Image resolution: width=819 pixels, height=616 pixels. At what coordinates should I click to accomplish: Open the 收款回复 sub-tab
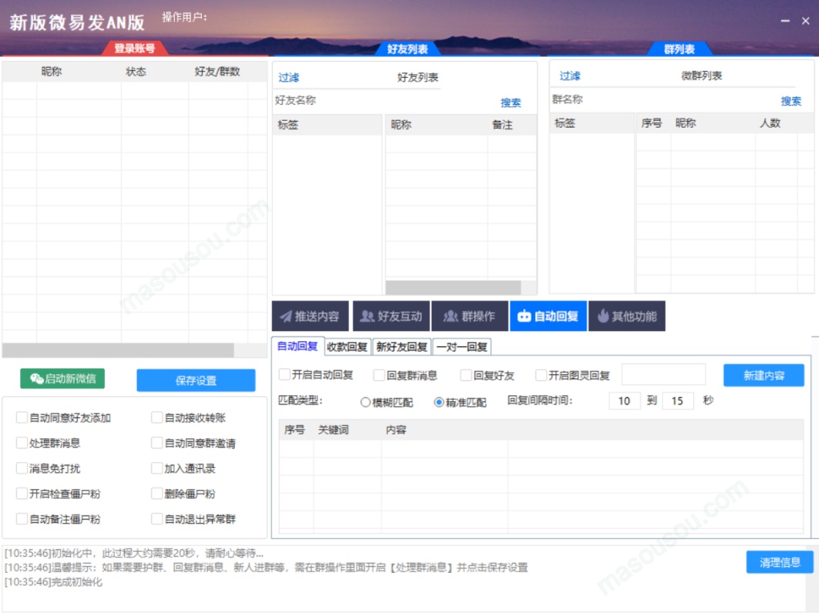(347, 346)
